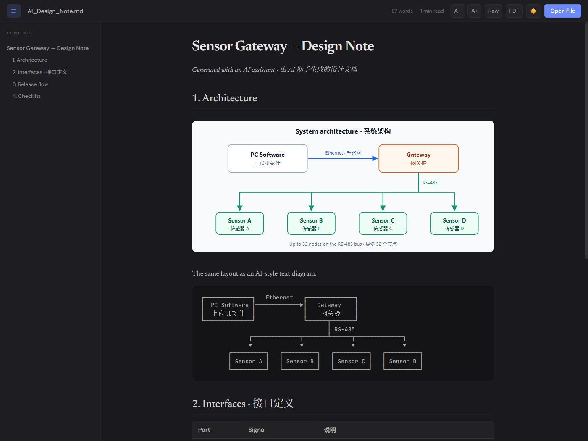
Task: Toggle the contents sidebar menu icon
Action: click(x=13, y=11)
